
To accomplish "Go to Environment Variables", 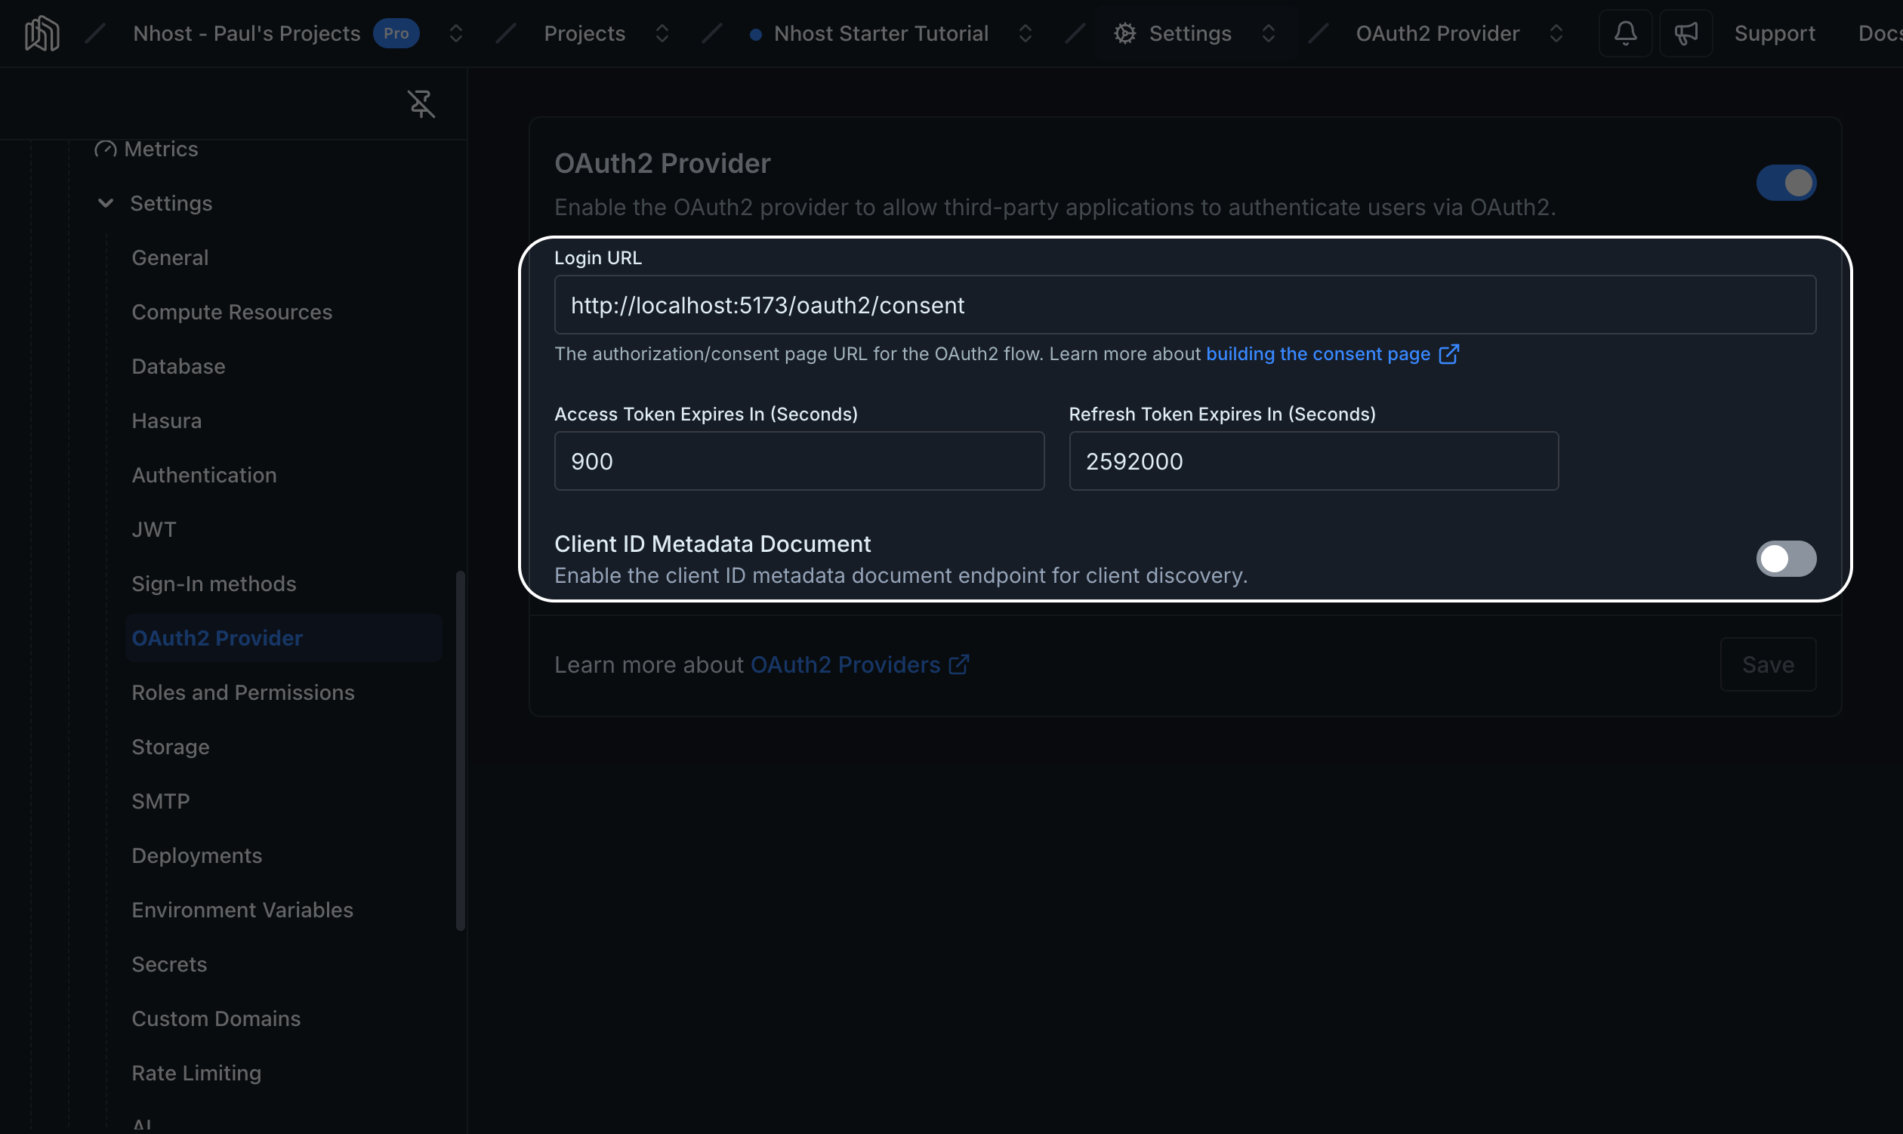I will pyautogui.click(x=242, y=909).
